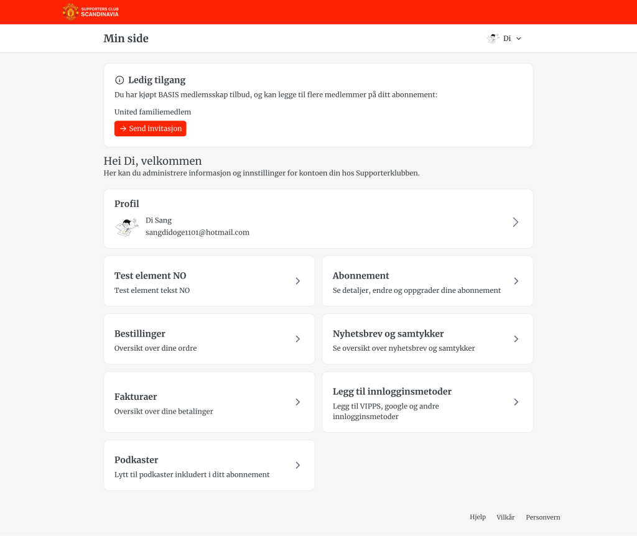Click the Send invitasjon button

click(151, 129)
